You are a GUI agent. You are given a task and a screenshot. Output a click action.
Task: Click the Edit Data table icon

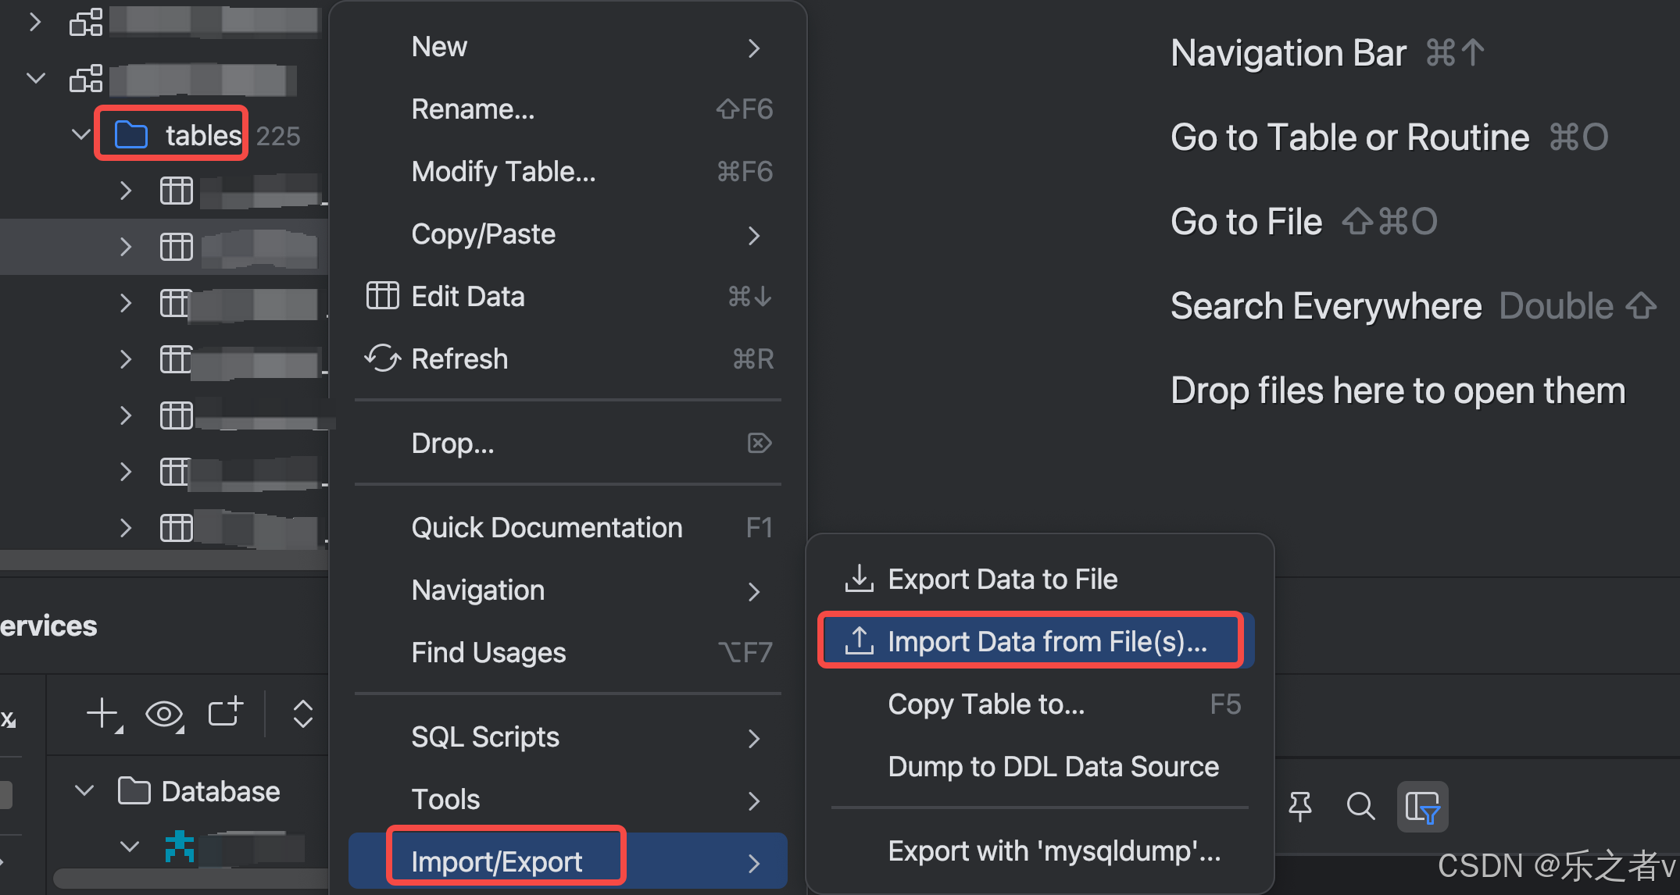pos(382,296)
